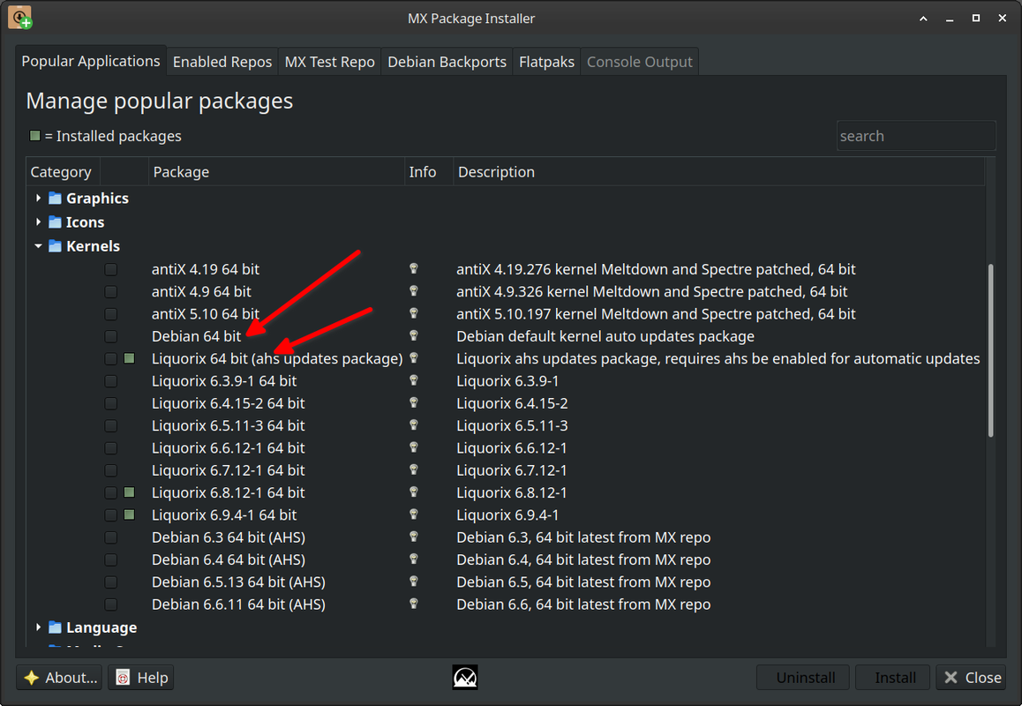Click the Kernels folder icon
The width and height of the screenshot is (1022, 706).
coord(56,246)
